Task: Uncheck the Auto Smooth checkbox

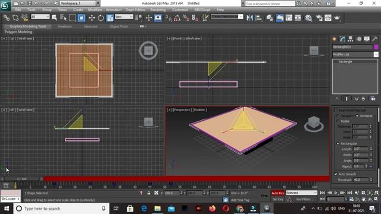Action: 336,174
